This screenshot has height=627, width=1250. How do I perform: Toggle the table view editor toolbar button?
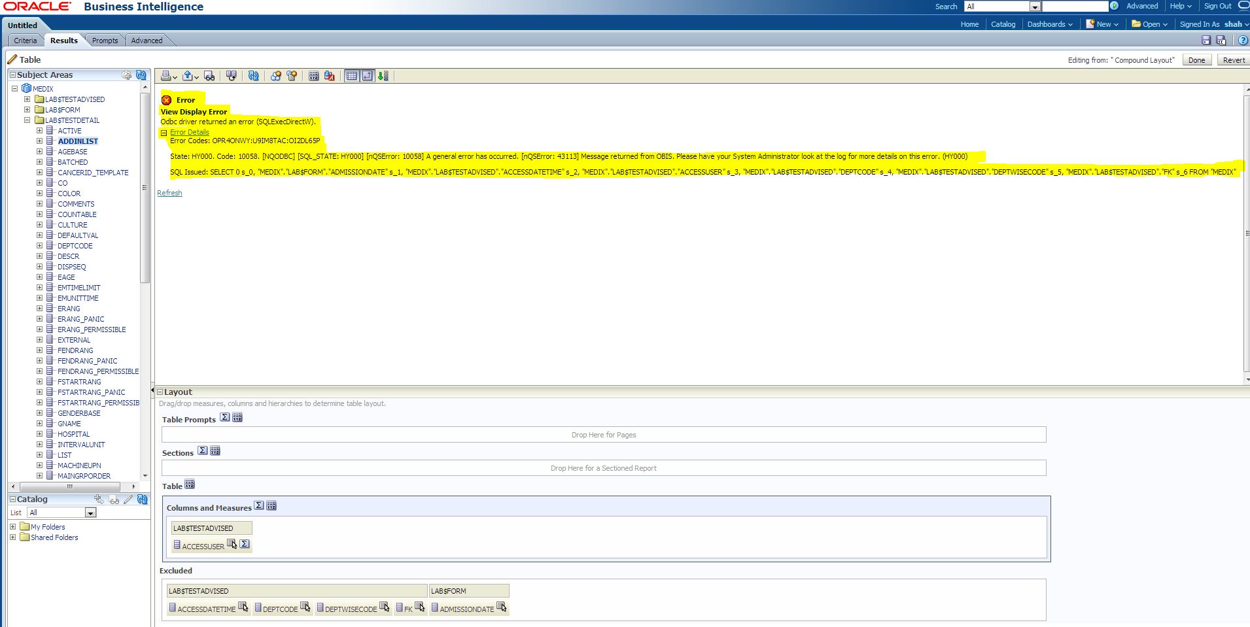(352, 76)
